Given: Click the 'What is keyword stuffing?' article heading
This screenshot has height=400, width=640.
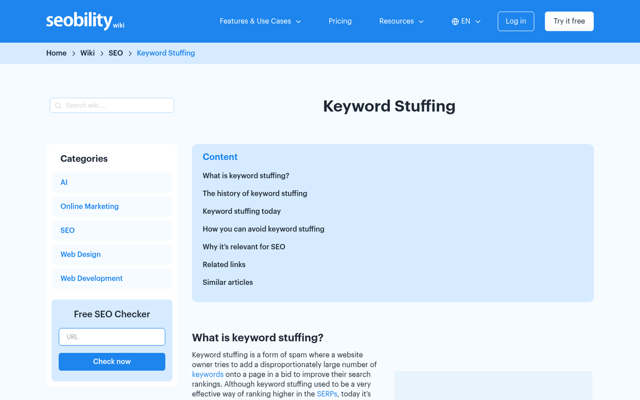Looking at the screenshot, I should (258, 338).
